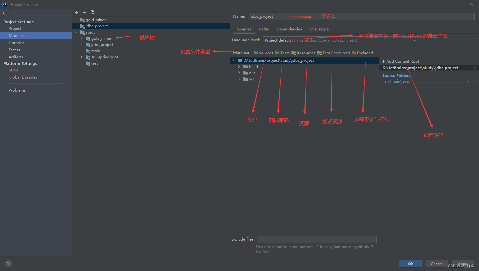
Task: Expand the build folder
Action: [239, 66]
